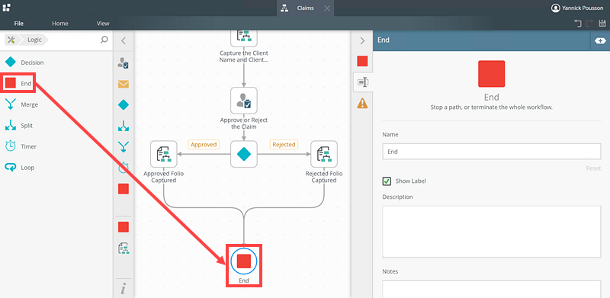The height and width of the screenshot is (298, 610).
Task: Collapse the configuration panel with right chevron
Action: point(362,40)
